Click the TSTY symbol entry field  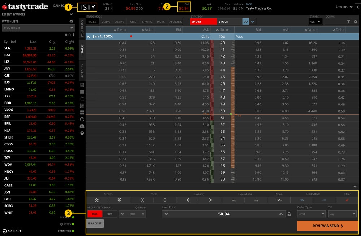pyautogui.click(x=87, y=7)
